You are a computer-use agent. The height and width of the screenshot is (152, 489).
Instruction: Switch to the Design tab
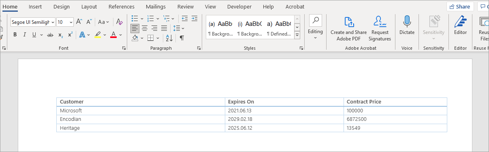click(62, 6)
